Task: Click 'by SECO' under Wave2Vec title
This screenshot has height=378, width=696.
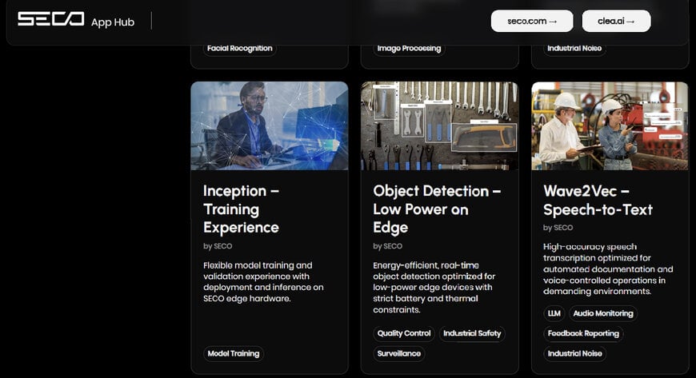Action: click(558, 228)
